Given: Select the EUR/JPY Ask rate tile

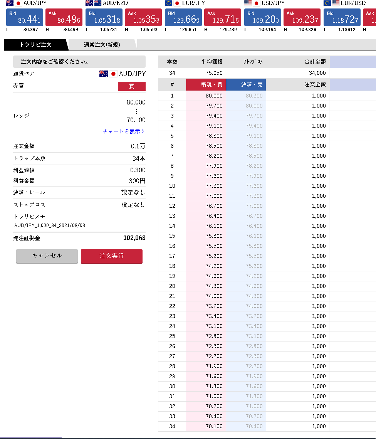Looking at the screenshot, I should pyautogui.click(x=223, y=17).
